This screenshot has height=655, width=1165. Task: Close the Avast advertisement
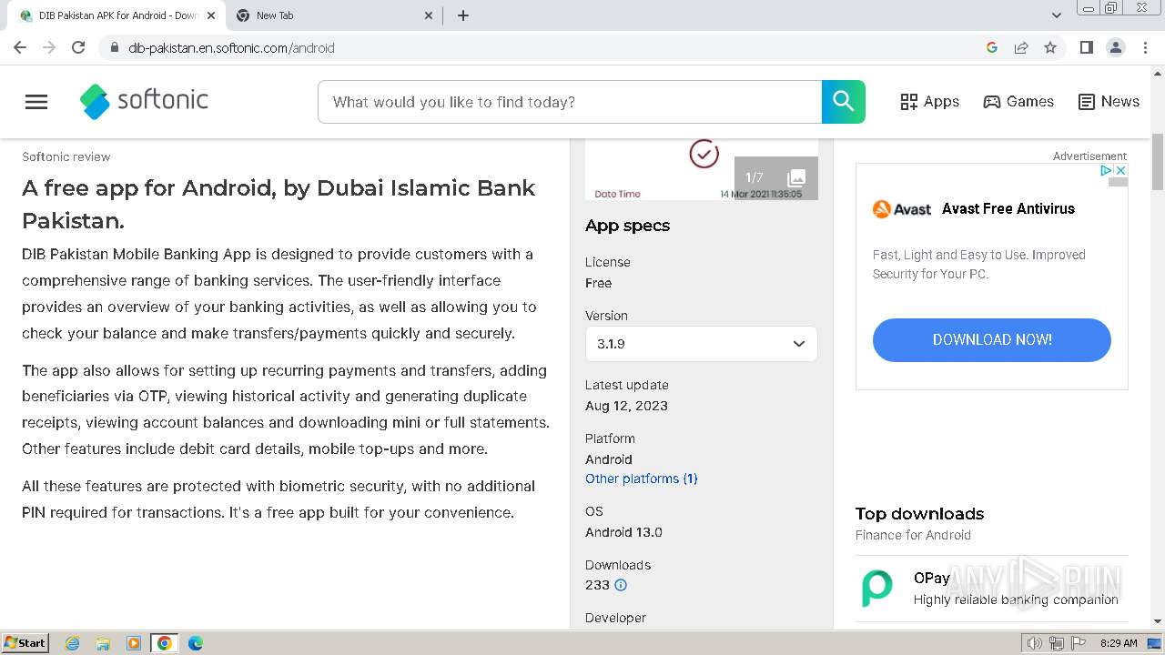[x=1121, y=170]
